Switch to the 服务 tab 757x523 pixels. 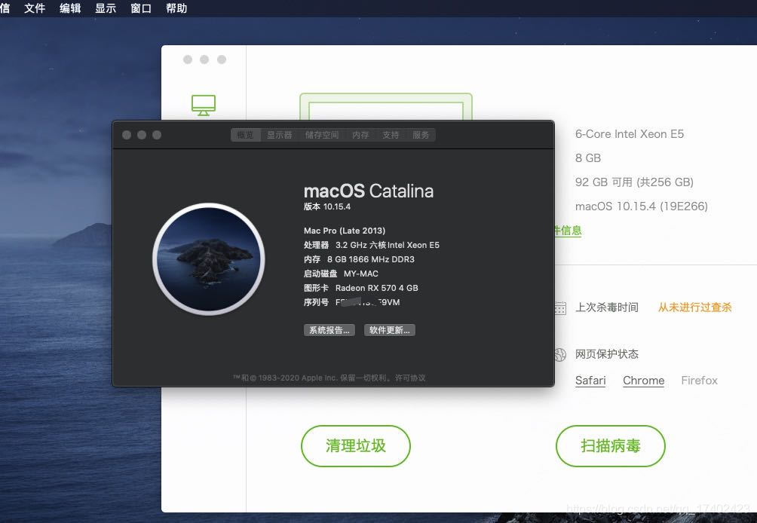421,135
